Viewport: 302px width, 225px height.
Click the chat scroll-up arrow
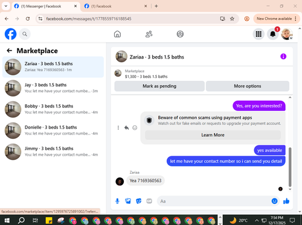pos(290,97)
